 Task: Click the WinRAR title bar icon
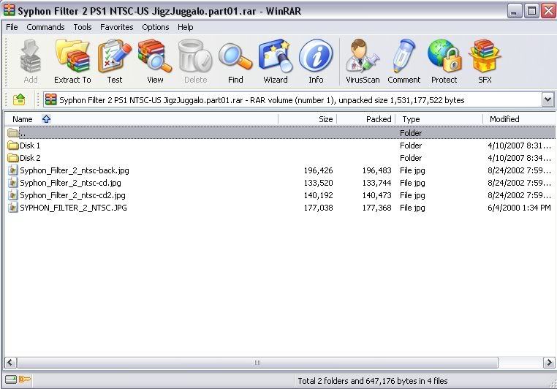pyautogui.click(x=10, y=11)
